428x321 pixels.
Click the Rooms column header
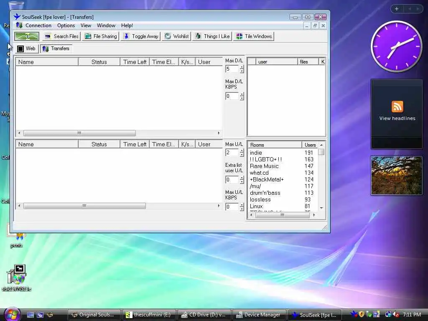tap(275, 145)
